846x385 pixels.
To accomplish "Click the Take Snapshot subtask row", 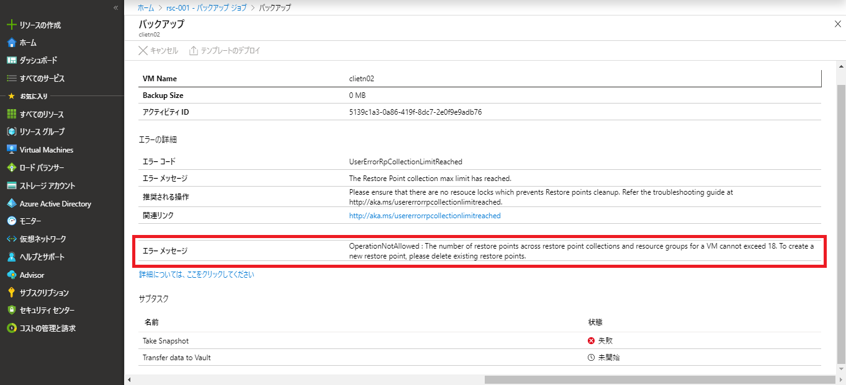I will click(480, 340).
